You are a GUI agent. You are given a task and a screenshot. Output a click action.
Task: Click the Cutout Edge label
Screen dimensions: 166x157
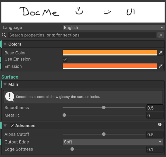click(17, 142)
